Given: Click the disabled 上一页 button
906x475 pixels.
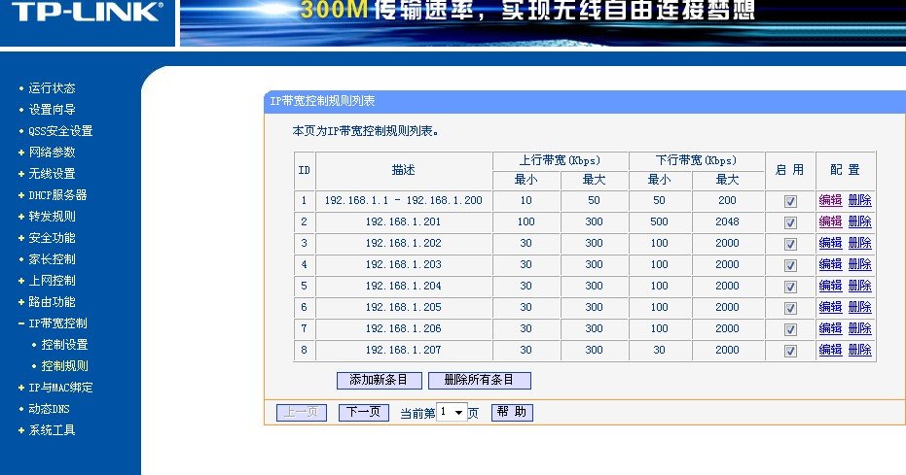Looking at the screenshot, I should (x=302, y=412).
